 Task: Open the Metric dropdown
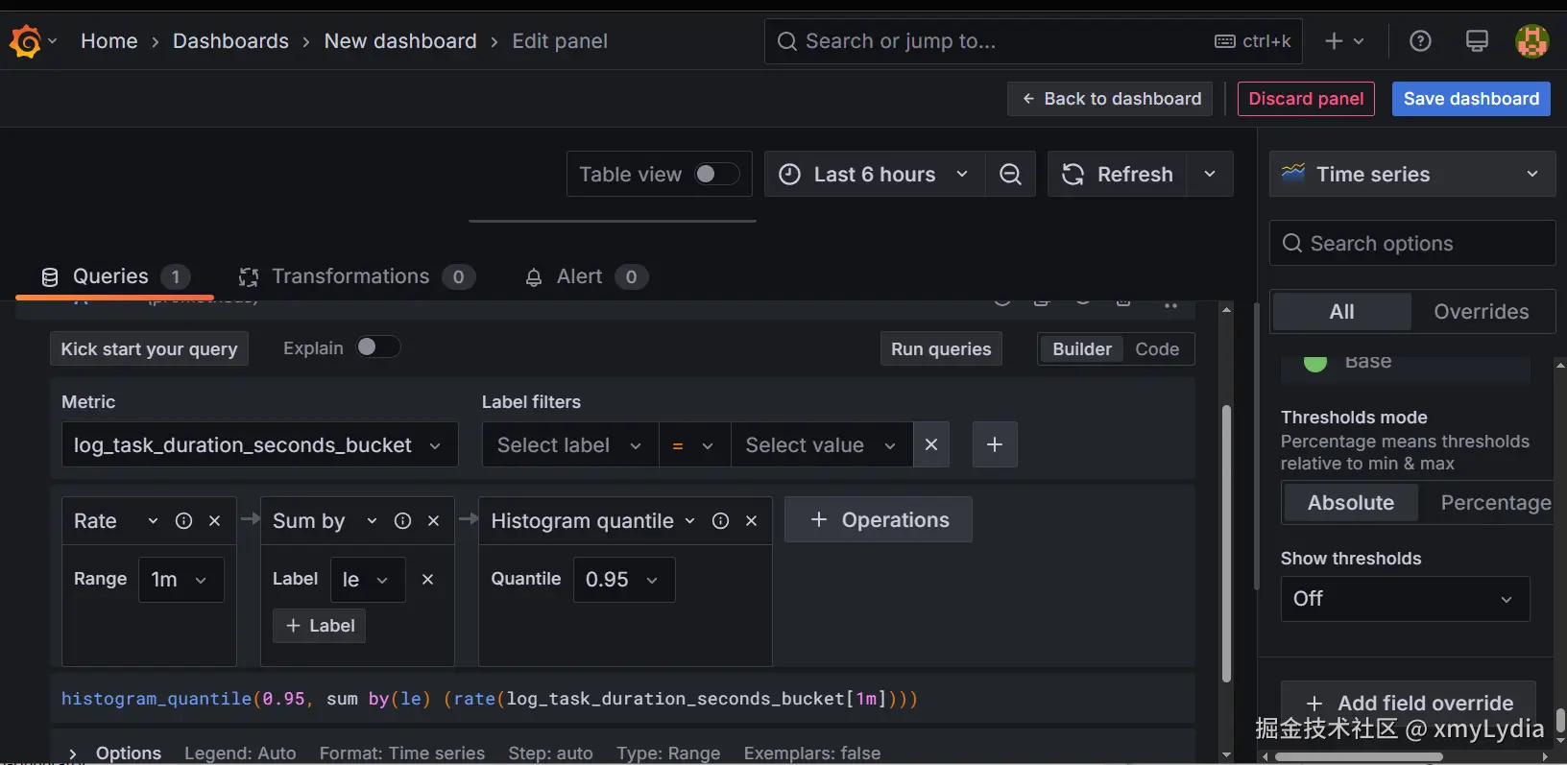click(259, 445)
